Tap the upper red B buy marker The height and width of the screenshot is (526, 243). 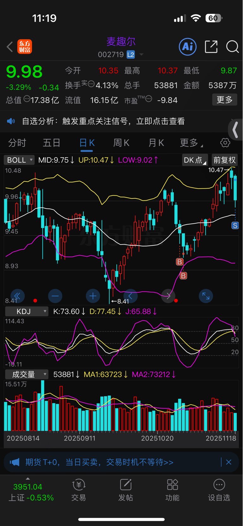tap(179, 262)
